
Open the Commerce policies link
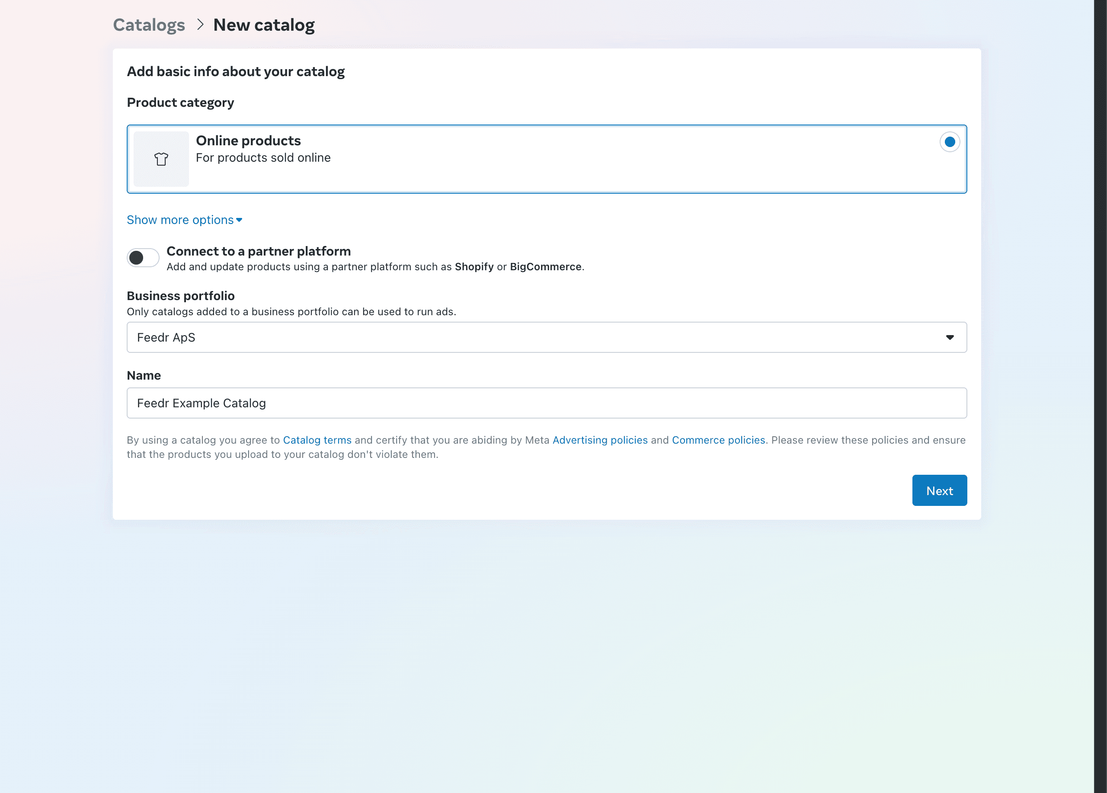click(x=718, y=440)
